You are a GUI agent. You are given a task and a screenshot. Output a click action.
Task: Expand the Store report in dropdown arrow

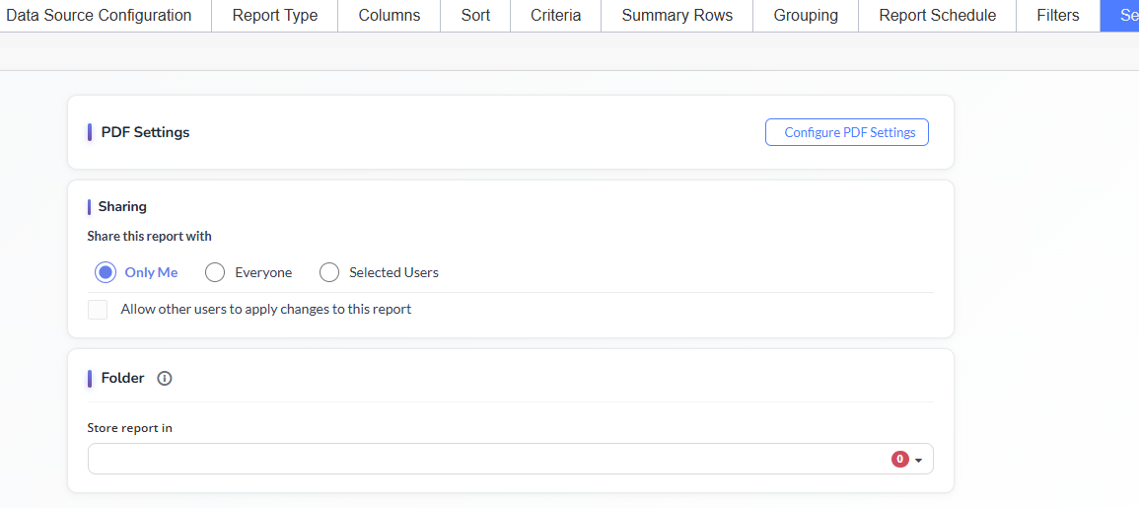point(919,461)
